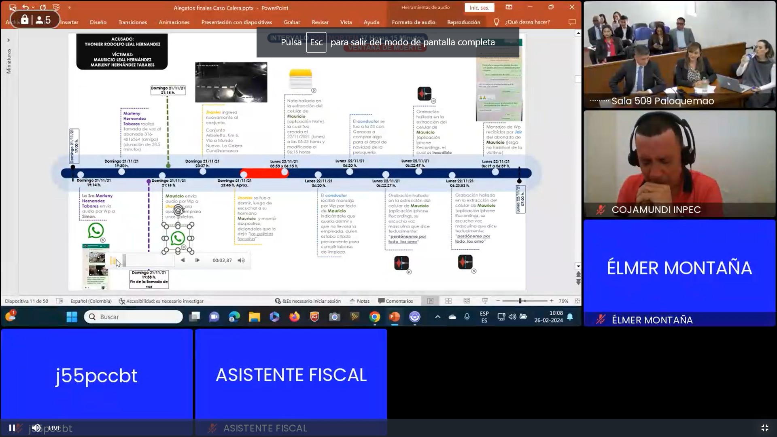
Task: Select the voice recording icon near 06:22:47 h
Action: pyautogui.click(x=425, y=94)
